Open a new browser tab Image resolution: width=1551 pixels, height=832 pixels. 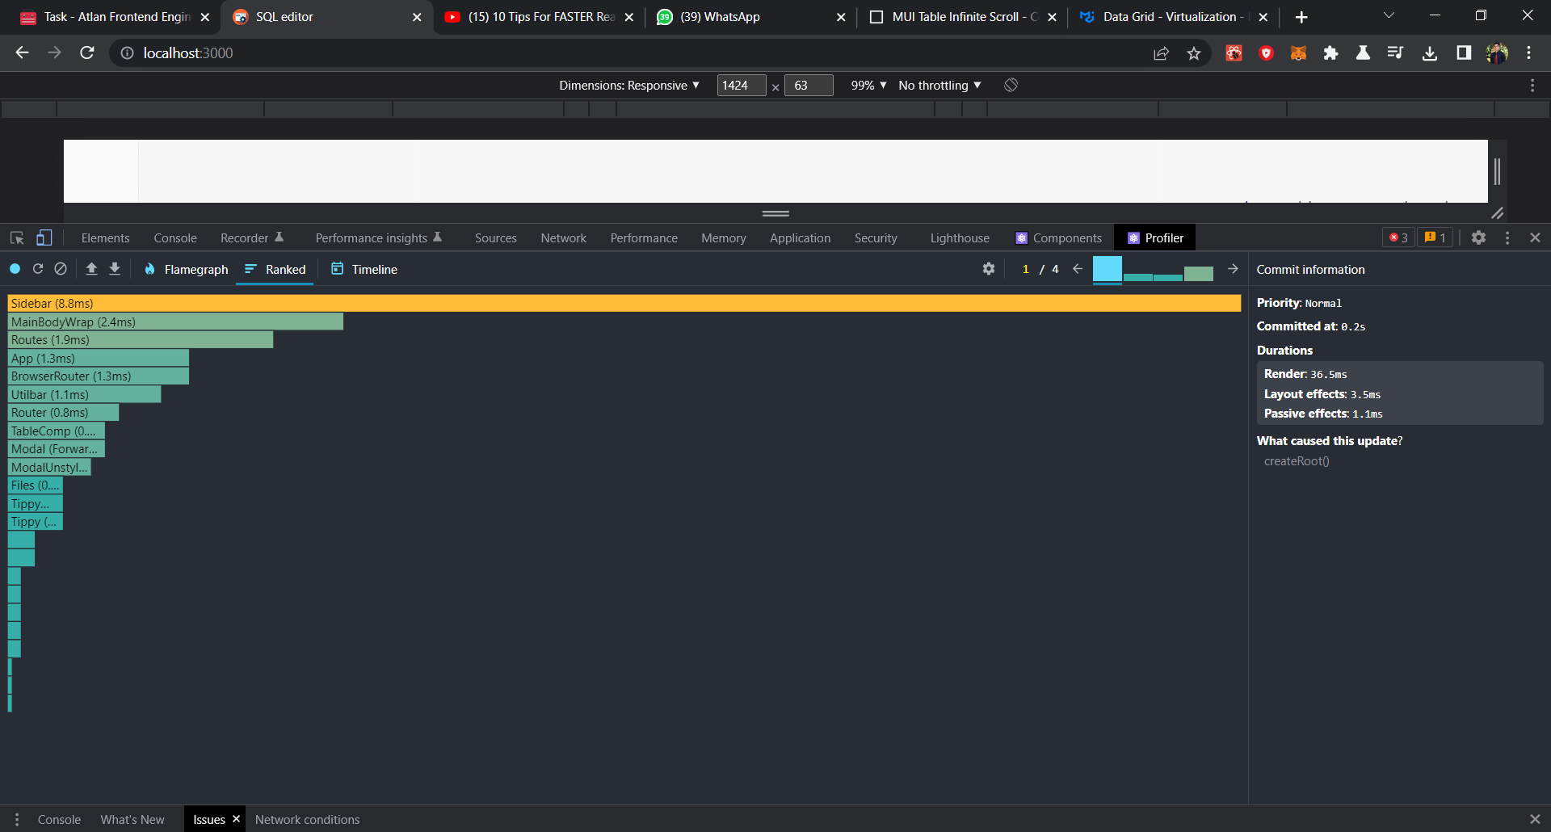tap(1301, 17)
